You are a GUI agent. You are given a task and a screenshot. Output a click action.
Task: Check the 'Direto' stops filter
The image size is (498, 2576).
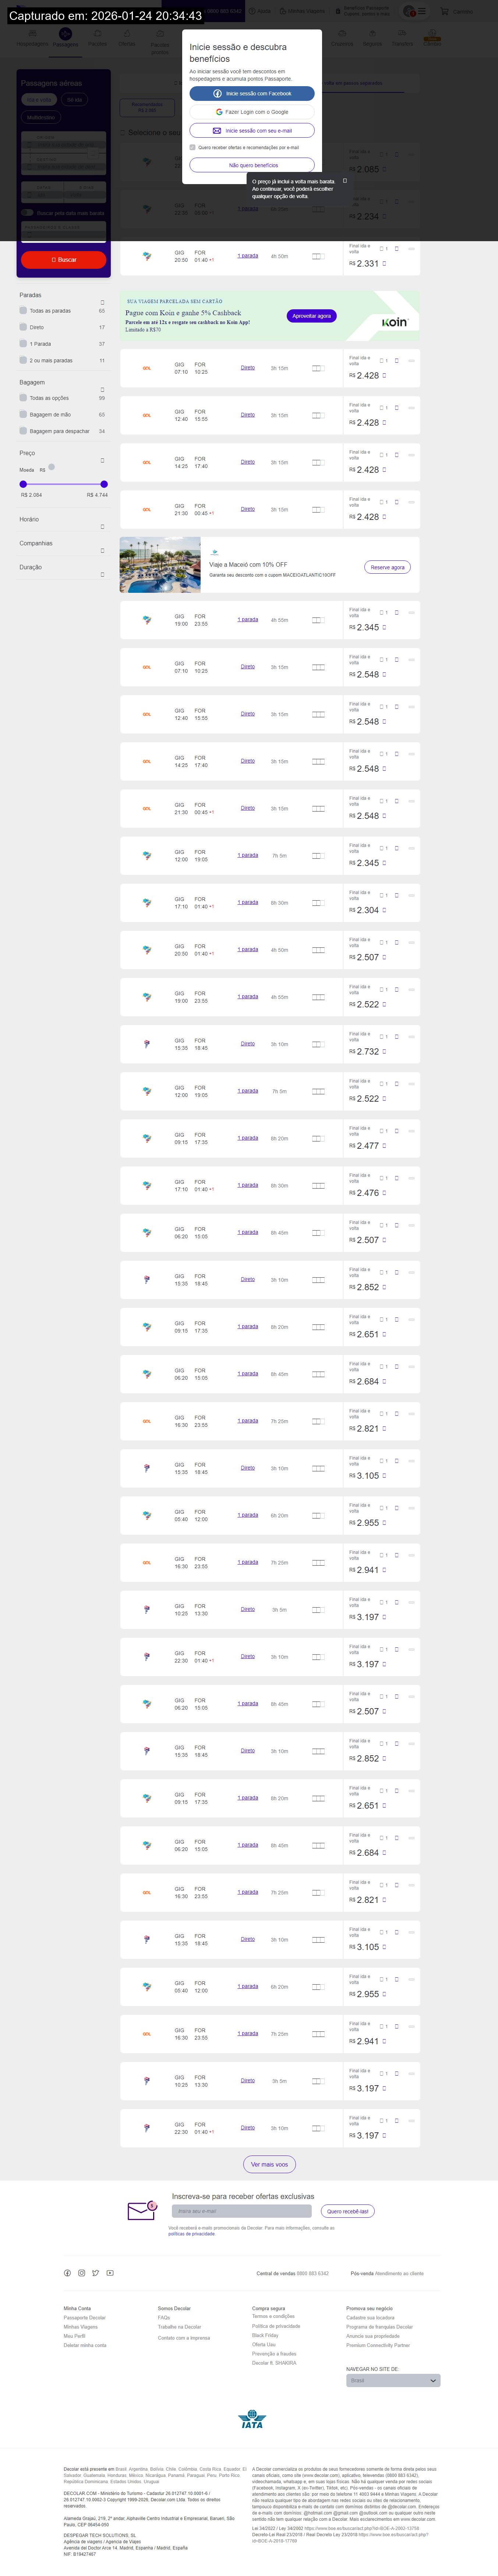coord(23,327)
